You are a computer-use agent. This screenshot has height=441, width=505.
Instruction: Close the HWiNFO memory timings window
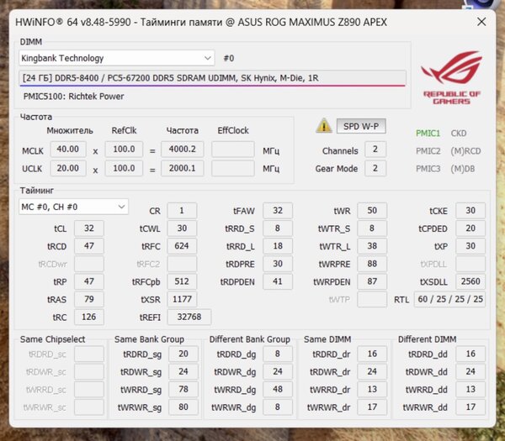tap(481, 22)
